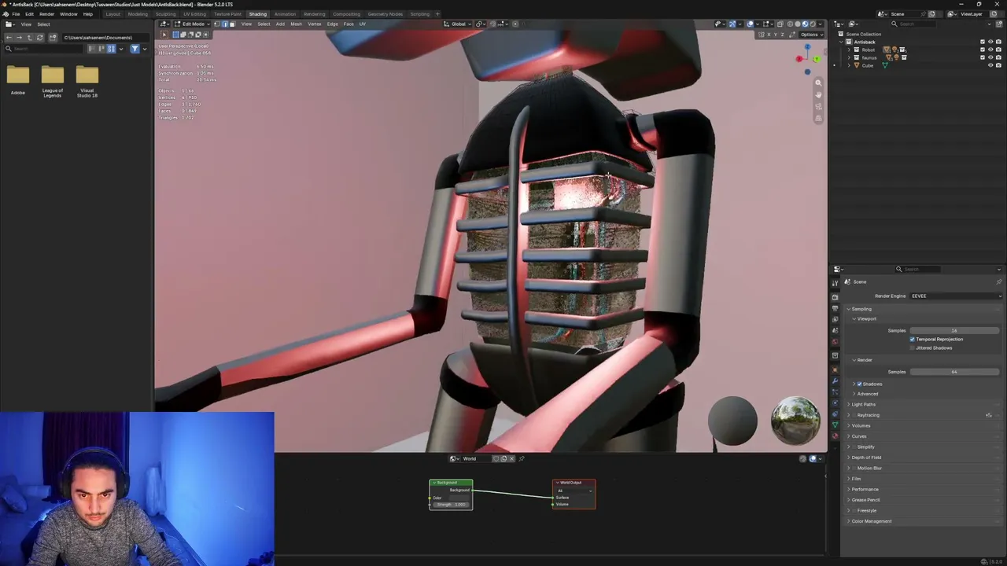The height and width of the screenshot is (566, 1007).
Task: Open the Modifiers wrench properties tab
Action: [x=835, y=380]
